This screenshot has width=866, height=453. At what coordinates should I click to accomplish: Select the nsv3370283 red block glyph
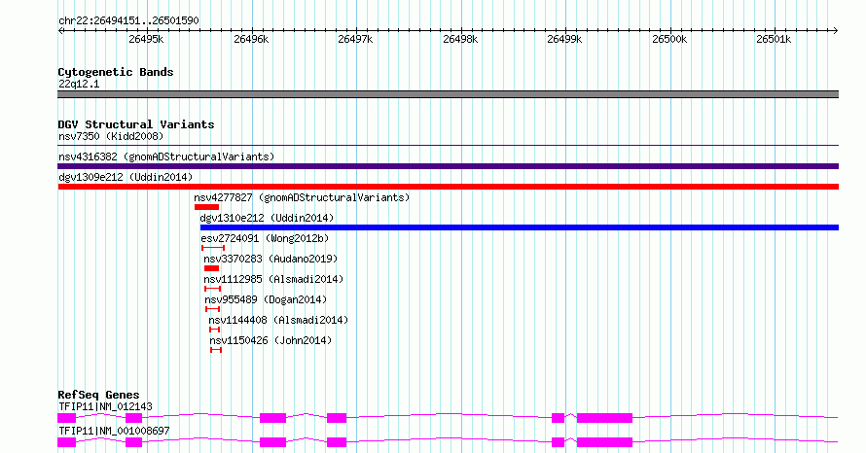pos(211,268)
